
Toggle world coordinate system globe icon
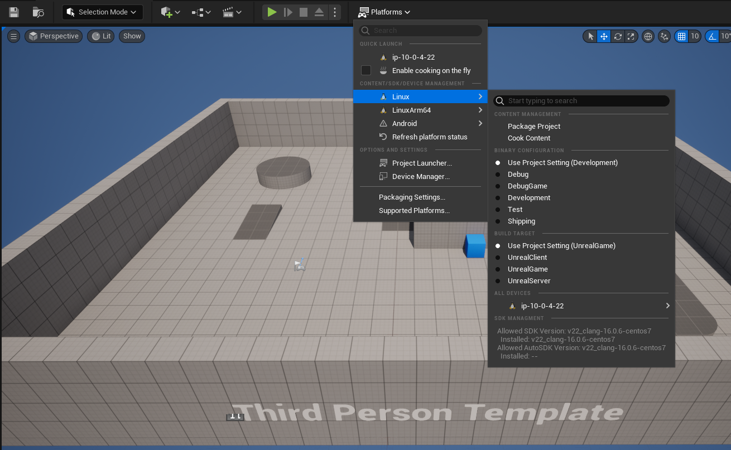click(x=648, y=37)
